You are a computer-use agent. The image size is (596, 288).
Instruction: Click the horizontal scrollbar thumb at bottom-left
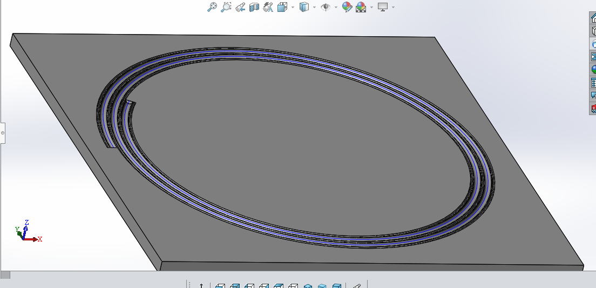[x=5, y=274]
